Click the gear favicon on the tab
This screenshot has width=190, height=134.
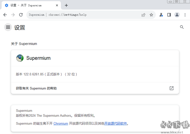7,5
